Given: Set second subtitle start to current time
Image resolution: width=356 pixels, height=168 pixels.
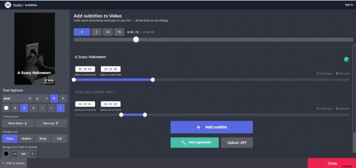Looking at the screenshot, I should [85, 110].
